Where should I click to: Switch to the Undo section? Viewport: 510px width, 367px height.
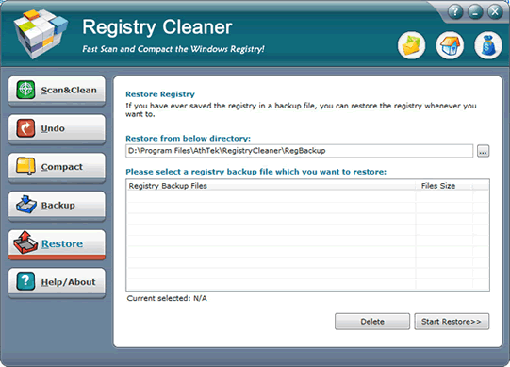coord(57,129)
